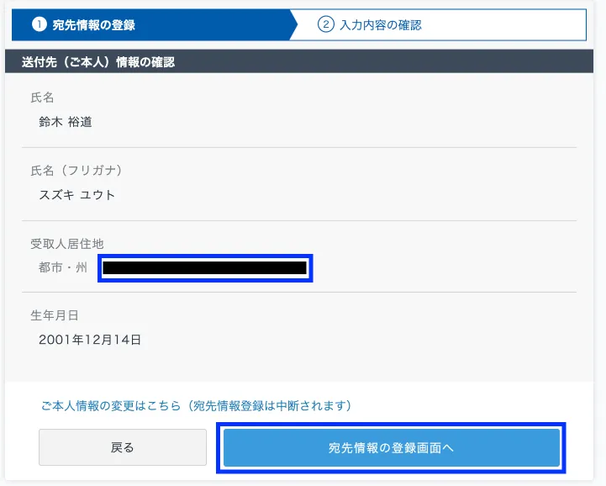Click the circled number 1 step icon
Image resolution: width=606 pixels, height=486 pixels.
39,24
